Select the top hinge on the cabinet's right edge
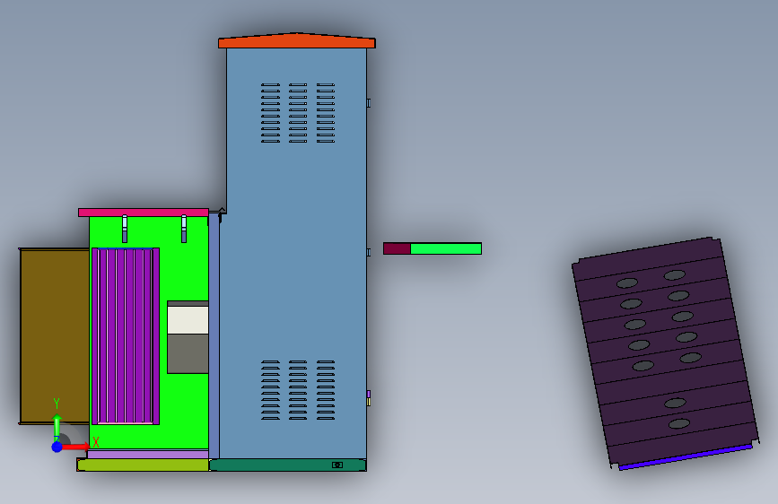The height and width of the screenshot is (504, 778). click(369, 103)
